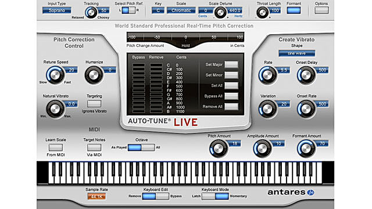Click the Onset Delay knob
The height and width of the screenshot is (209, 372).
point(306,75)
